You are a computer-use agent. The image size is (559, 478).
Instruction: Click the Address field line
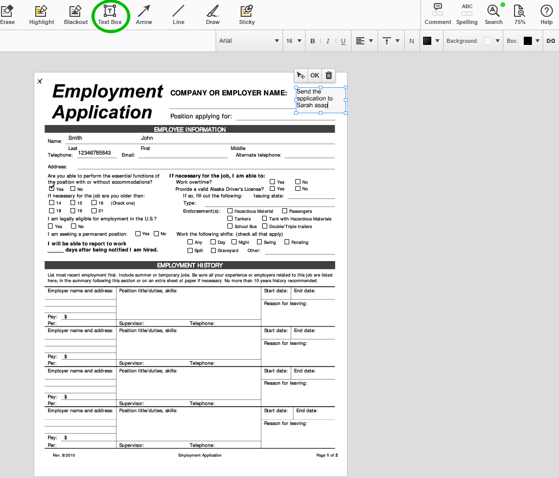pyautogui.click(x=206, y=166)
